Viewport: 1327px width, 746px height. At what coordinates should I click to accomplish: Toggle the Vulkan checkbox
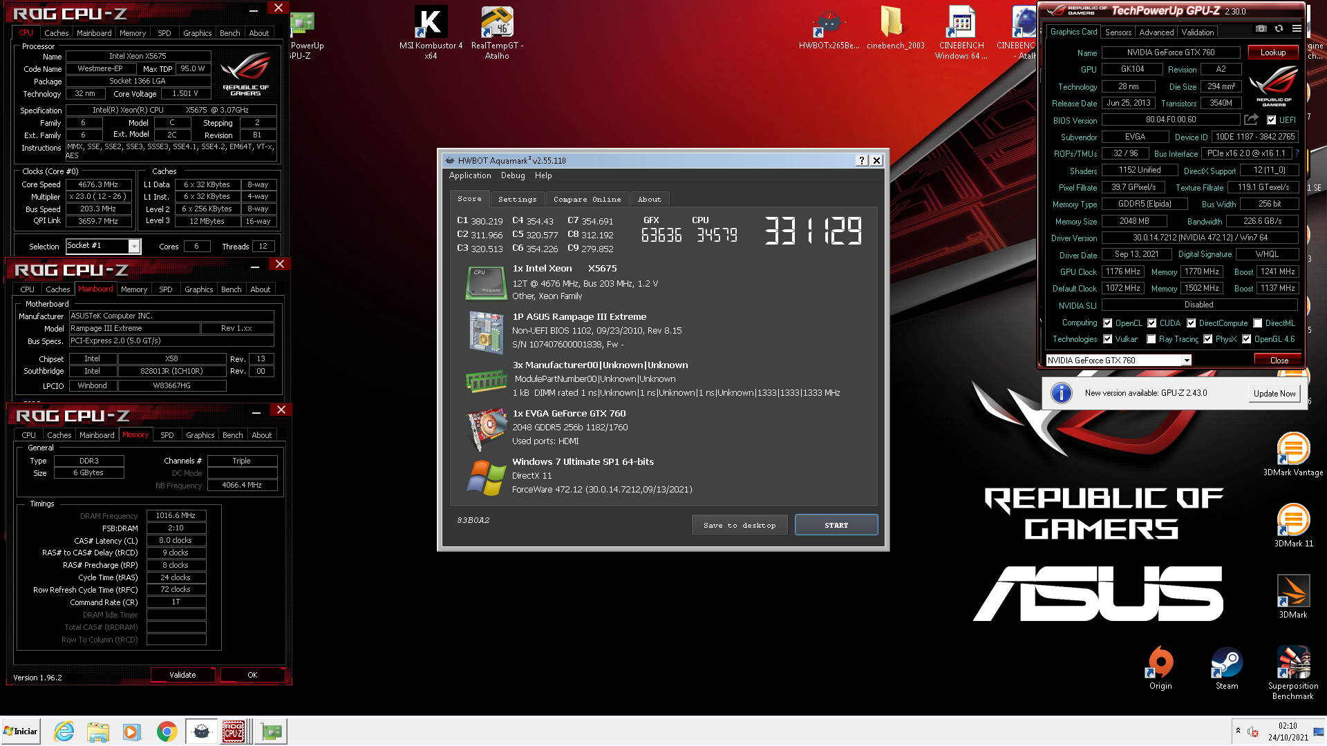[1108, 339]
